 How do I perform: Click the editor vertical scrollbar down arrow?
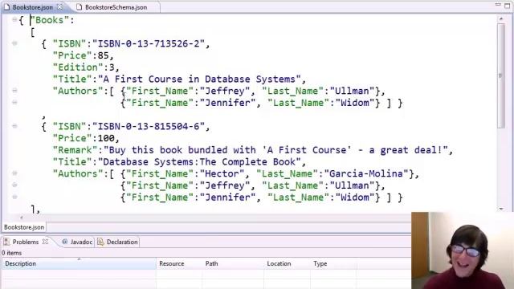[501, 209]
